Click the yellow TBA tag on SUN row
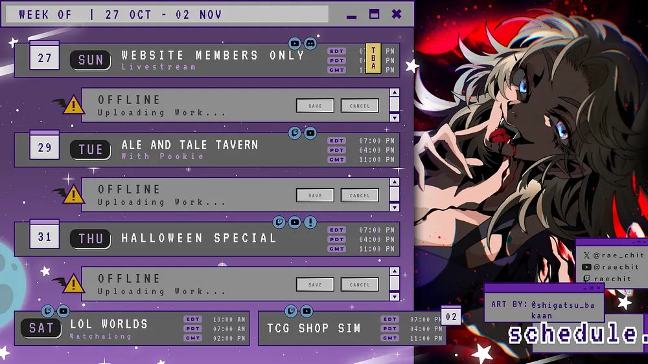The height and width of the screenshot is (364, 648). tap(373, 58)
